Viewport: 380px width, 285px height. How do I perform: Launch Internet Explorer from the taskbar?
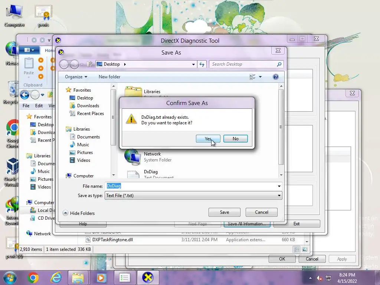[56, 278]
